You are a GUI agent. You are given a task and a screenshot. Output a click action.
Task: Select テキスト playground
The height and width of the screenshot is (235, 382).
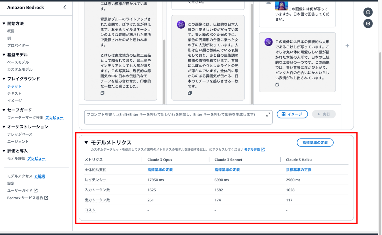click(x=14, y=94)
